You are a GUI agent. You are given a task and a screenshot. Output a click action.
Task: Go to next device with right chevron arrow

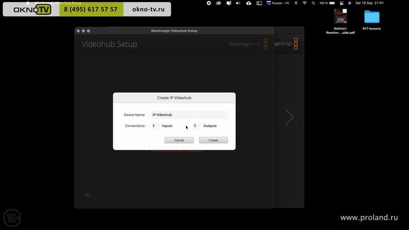pyautogui.click(x=289, y=118)
